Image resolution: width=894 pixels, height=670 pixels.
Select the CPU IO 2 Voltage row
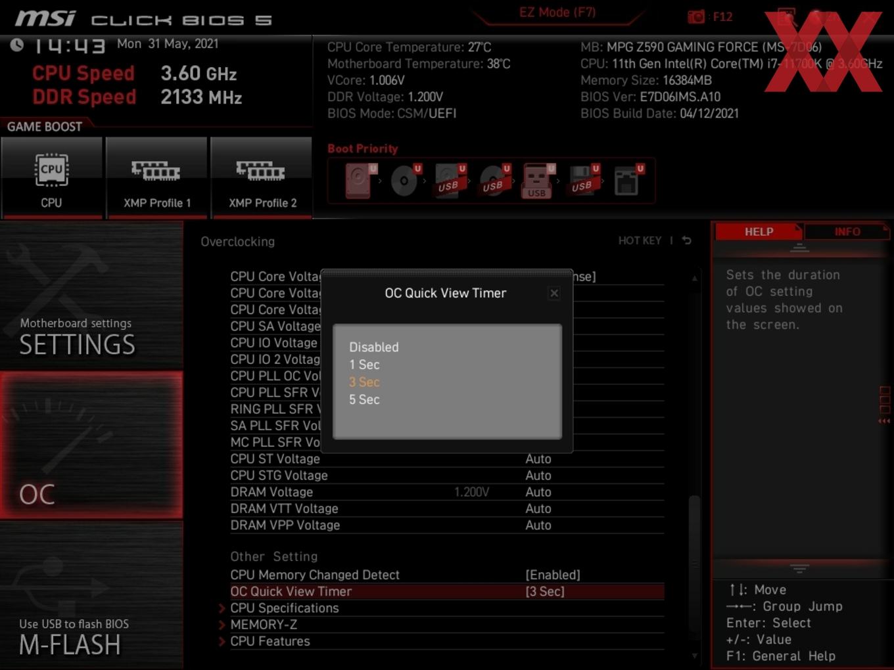point(275,359)
